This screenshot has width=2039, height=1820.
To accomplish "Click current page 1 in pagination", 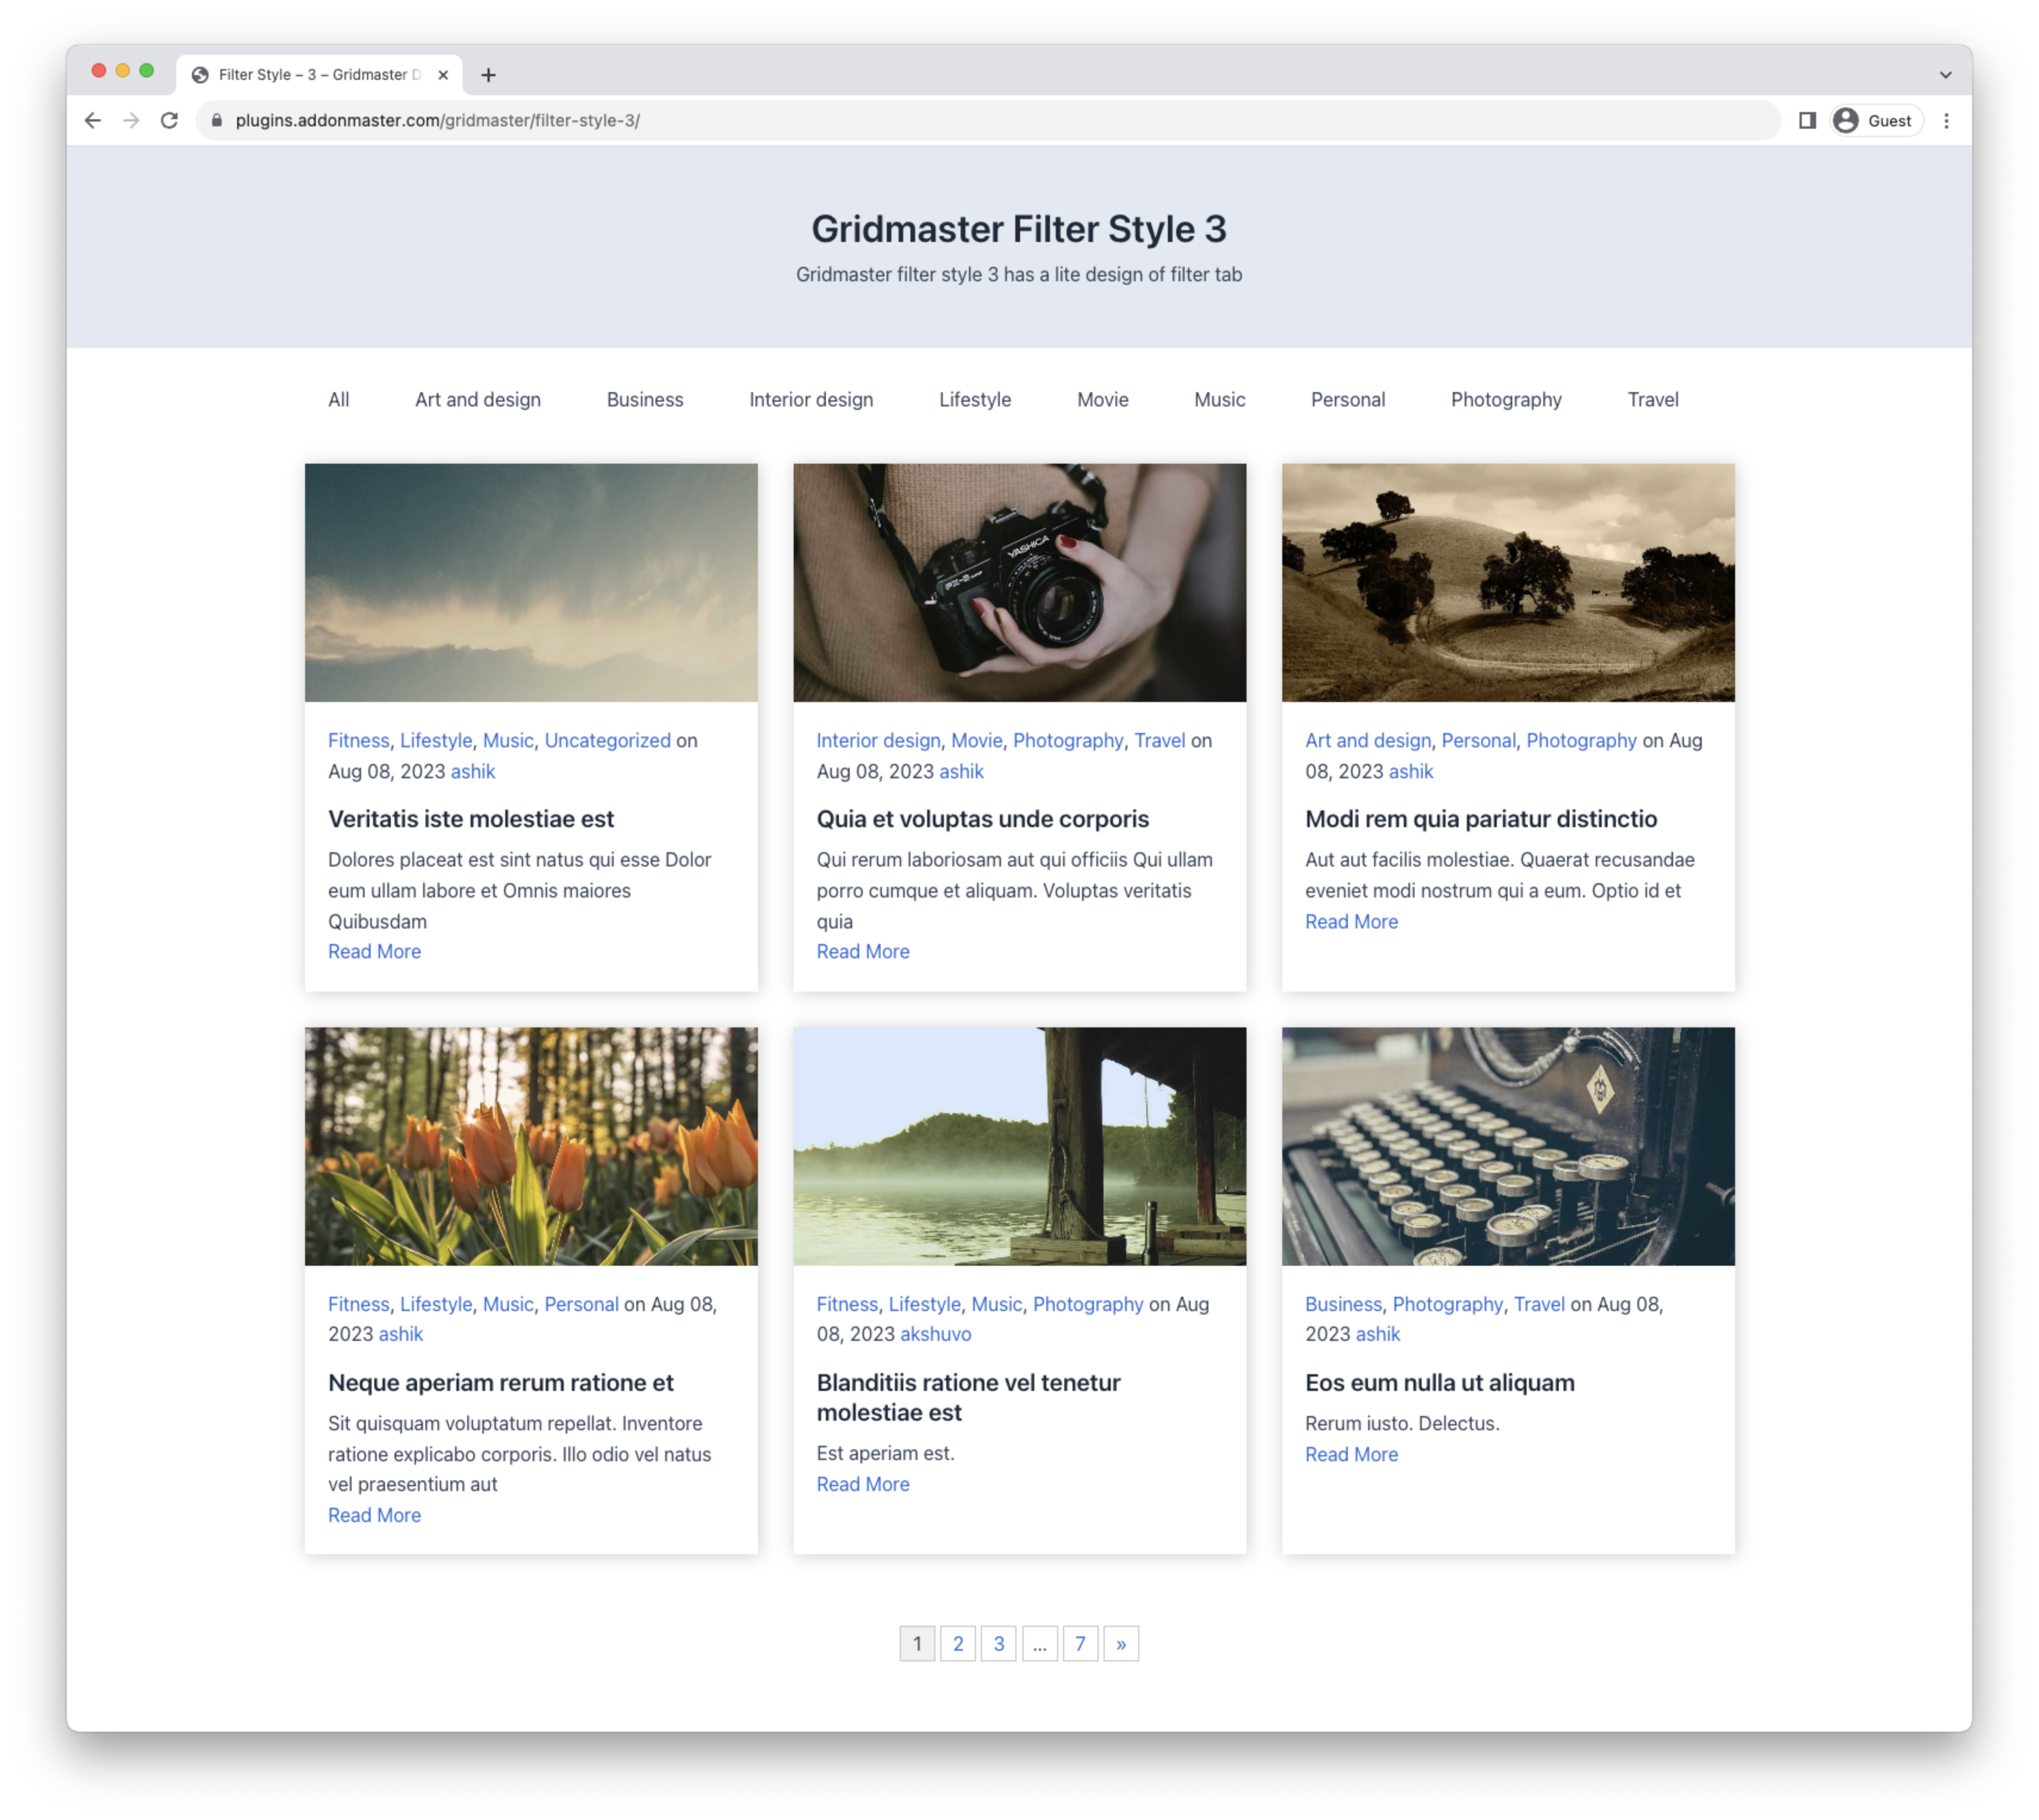I will click(x=917, y=1643).
